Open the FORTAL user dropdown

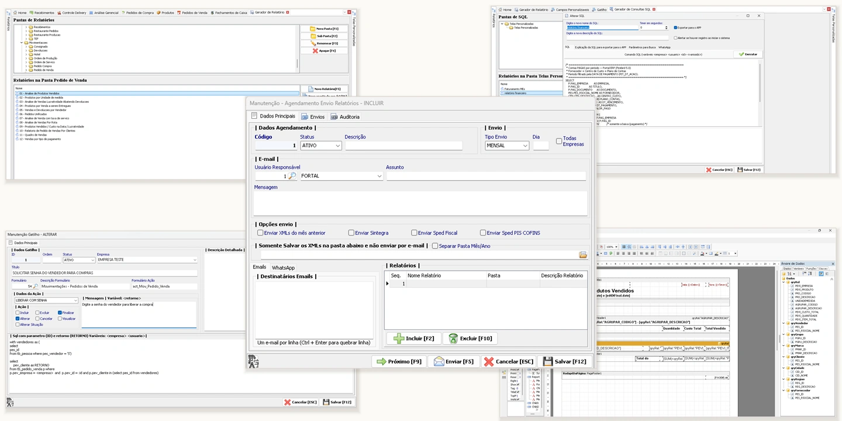point(379,176)
